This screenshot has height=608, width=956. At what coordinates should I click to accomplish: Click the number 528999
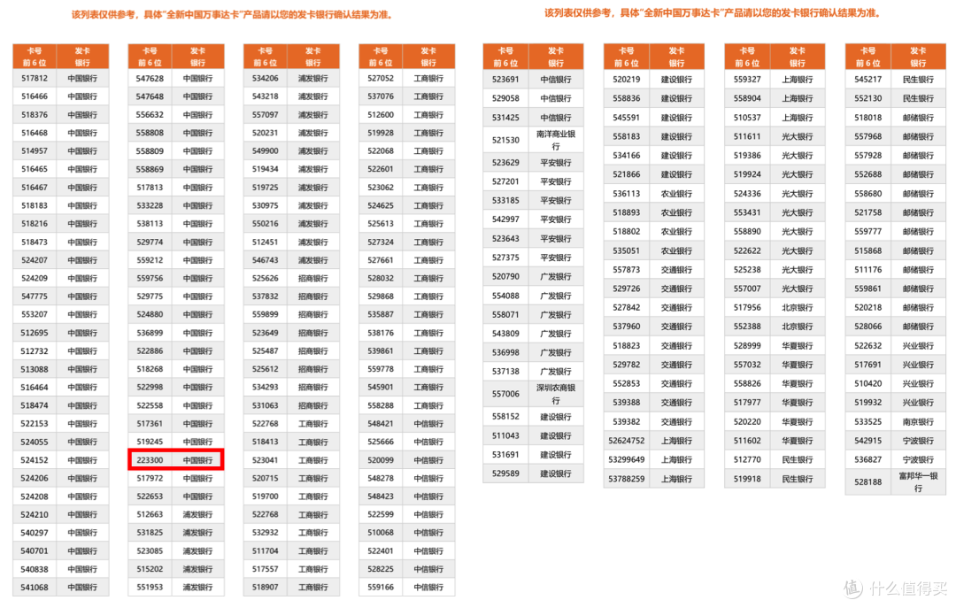coord(747,345)
